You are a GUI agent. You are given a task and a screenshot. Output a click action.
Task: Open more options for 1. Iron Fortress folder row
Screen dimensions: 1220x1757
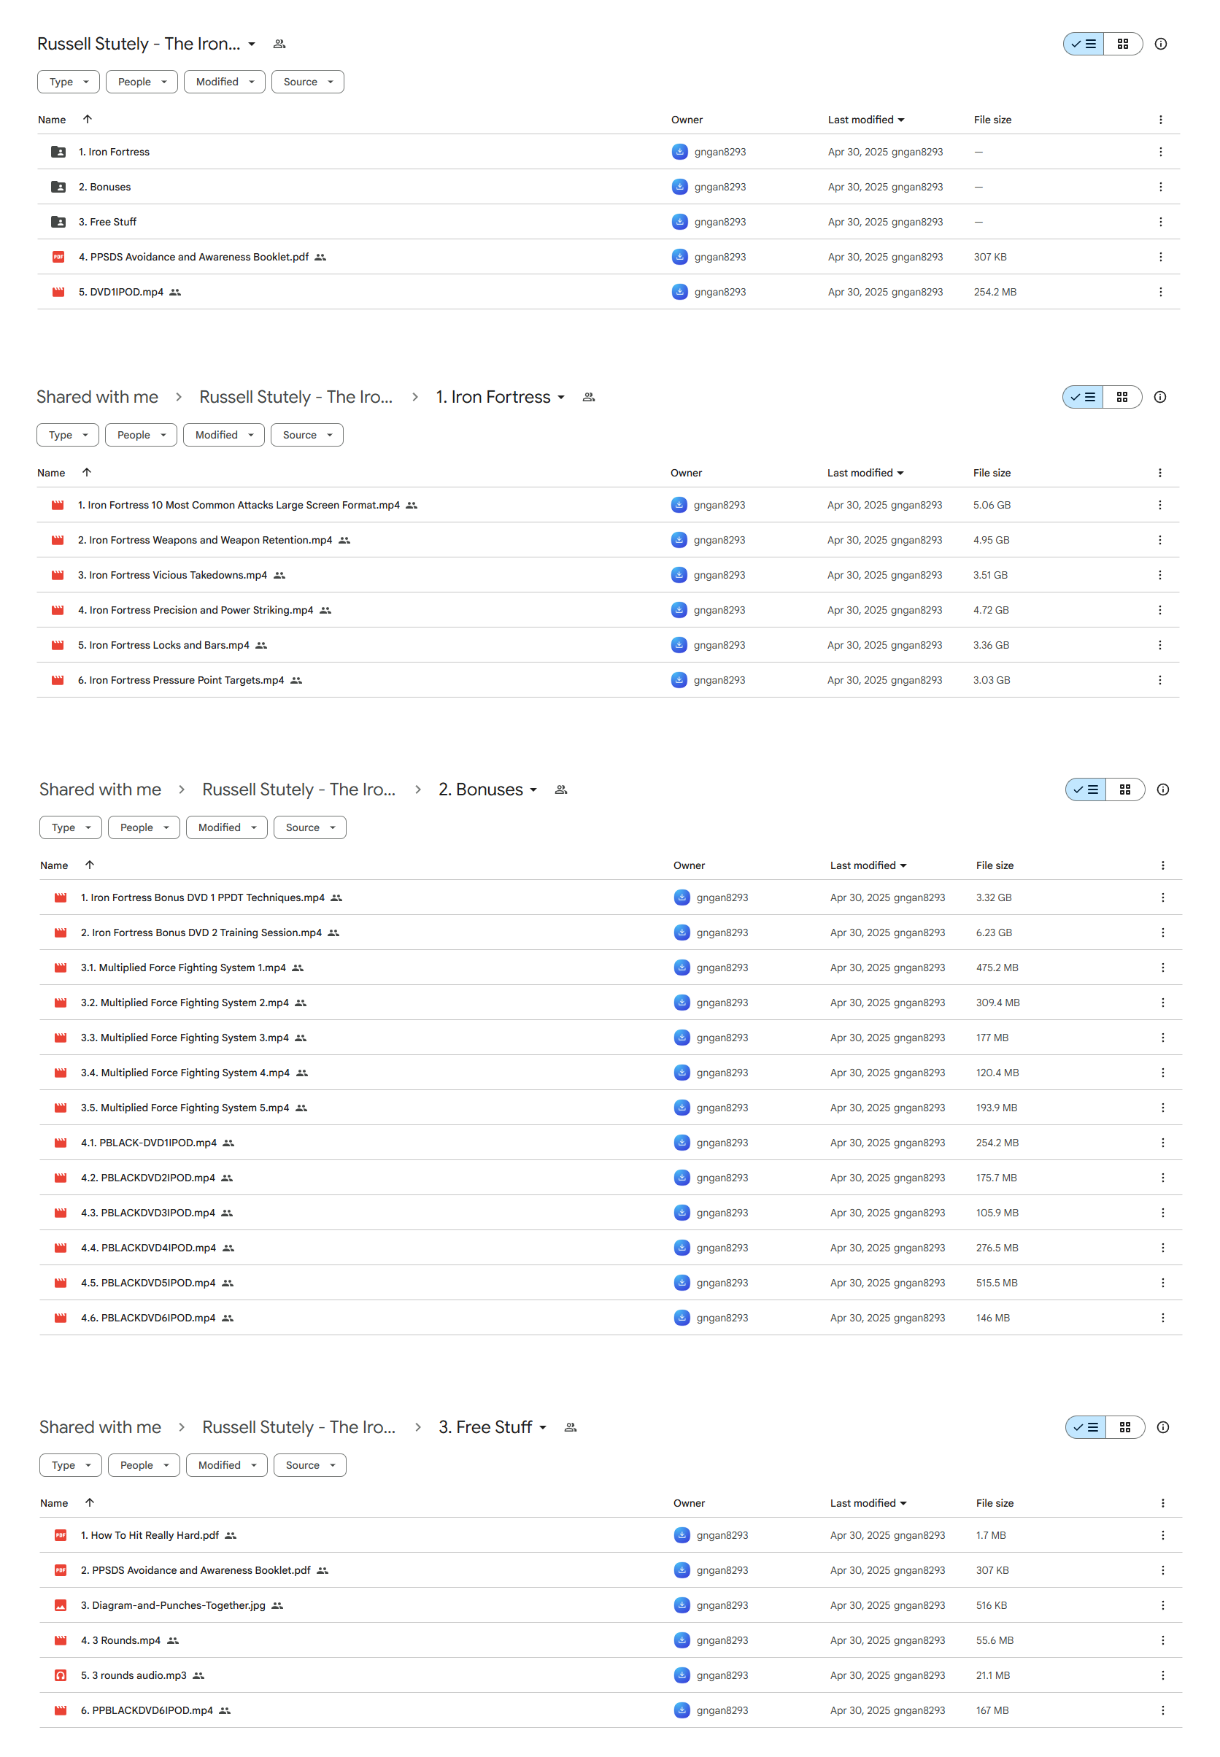pyautogui.click(x=1160, y=152)
